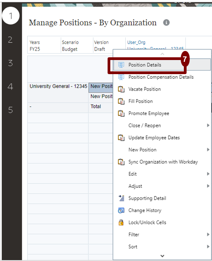Expand the Close / Reopen submenu arrow

click(208, 125)
